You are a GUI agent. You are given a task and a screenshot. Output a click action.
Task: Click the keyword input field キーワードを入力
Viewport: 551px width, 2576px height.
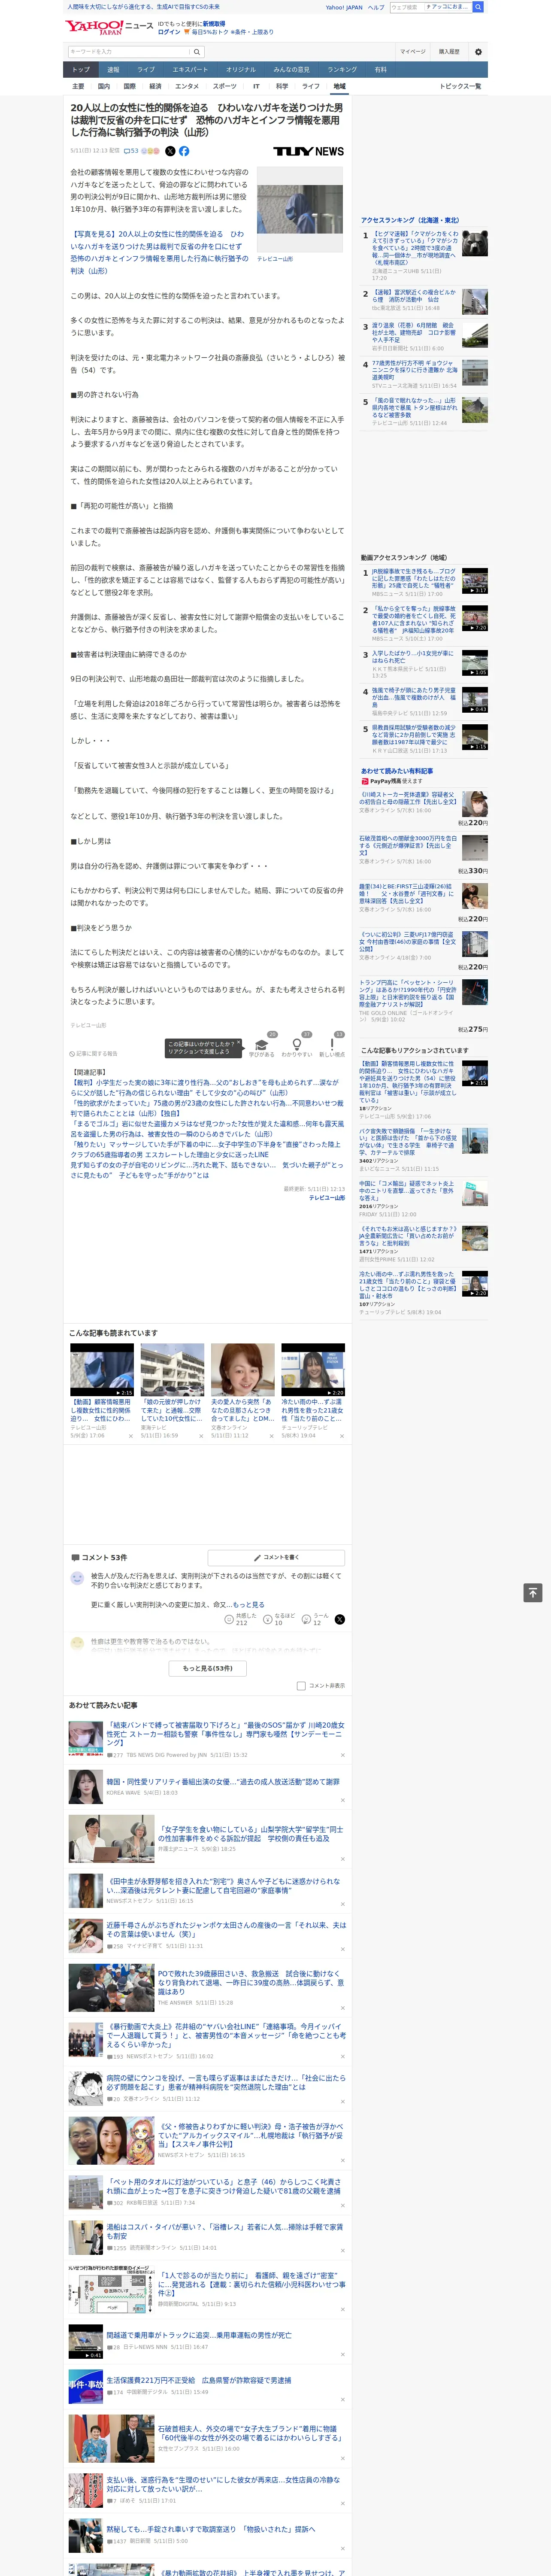point(128,52)
